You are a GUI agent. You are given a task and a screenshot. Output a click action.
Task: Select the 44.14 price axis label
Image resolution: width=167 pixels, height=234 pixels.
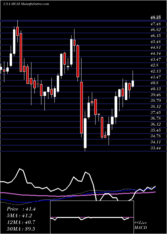point(155,53)
